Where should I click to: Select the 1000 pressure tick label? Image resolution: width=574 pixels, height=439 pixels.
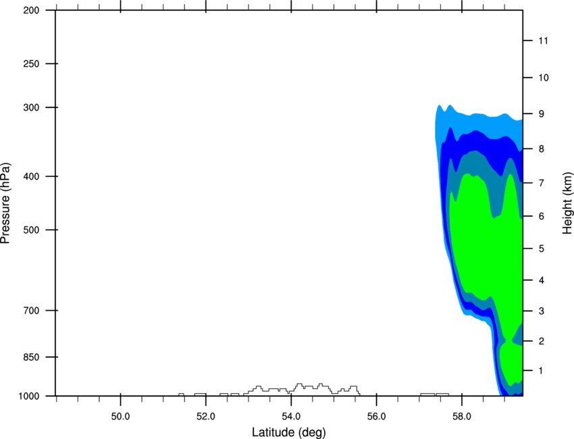coord(29,396)
